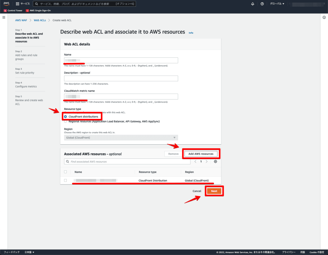This screenshot has height=255, width=328.
Task: Check the CloudFront Distribution row checkbox
Action: (x=66, y=180)
